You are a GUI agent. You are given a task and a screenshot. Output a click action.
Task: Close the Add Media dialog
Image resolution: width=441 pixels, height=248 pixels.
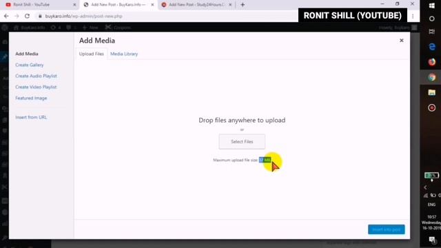pyautogui.click(x=401, y=41)
